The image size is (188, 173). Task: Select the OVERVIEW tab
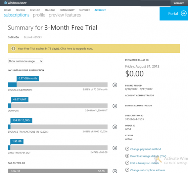(x=13, y=37)
